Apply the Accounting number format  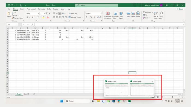(x=86, y=17)
